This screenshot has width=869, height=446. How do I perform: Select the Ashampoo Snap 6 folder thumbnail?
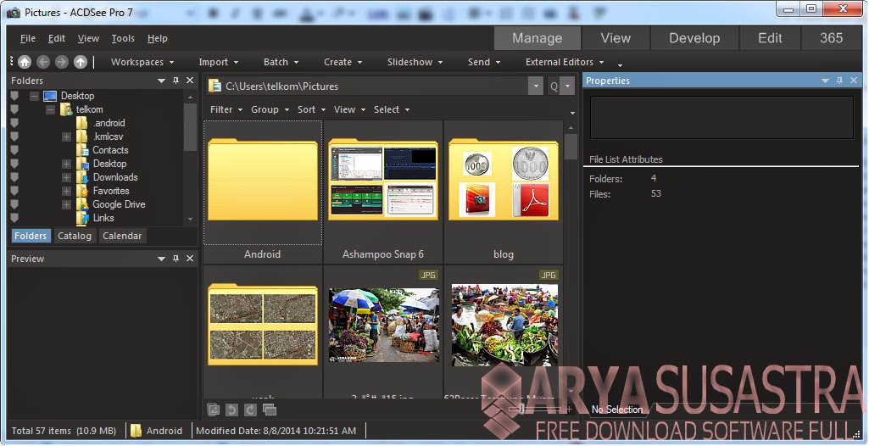point(383,182)
